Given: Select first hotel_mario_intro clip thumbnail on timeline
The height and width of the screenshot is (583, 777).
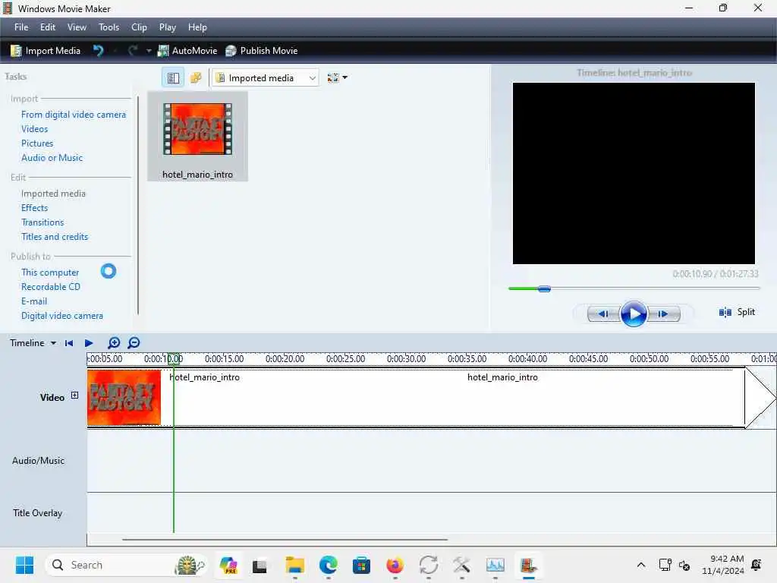Looking at the screenshot, I should pos(124,398).
